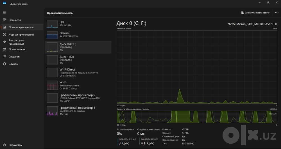The height and width of the screenshot is (149, 281).
Task: Select Графический процессор 1 graph thumbnail
Action: 52,111
